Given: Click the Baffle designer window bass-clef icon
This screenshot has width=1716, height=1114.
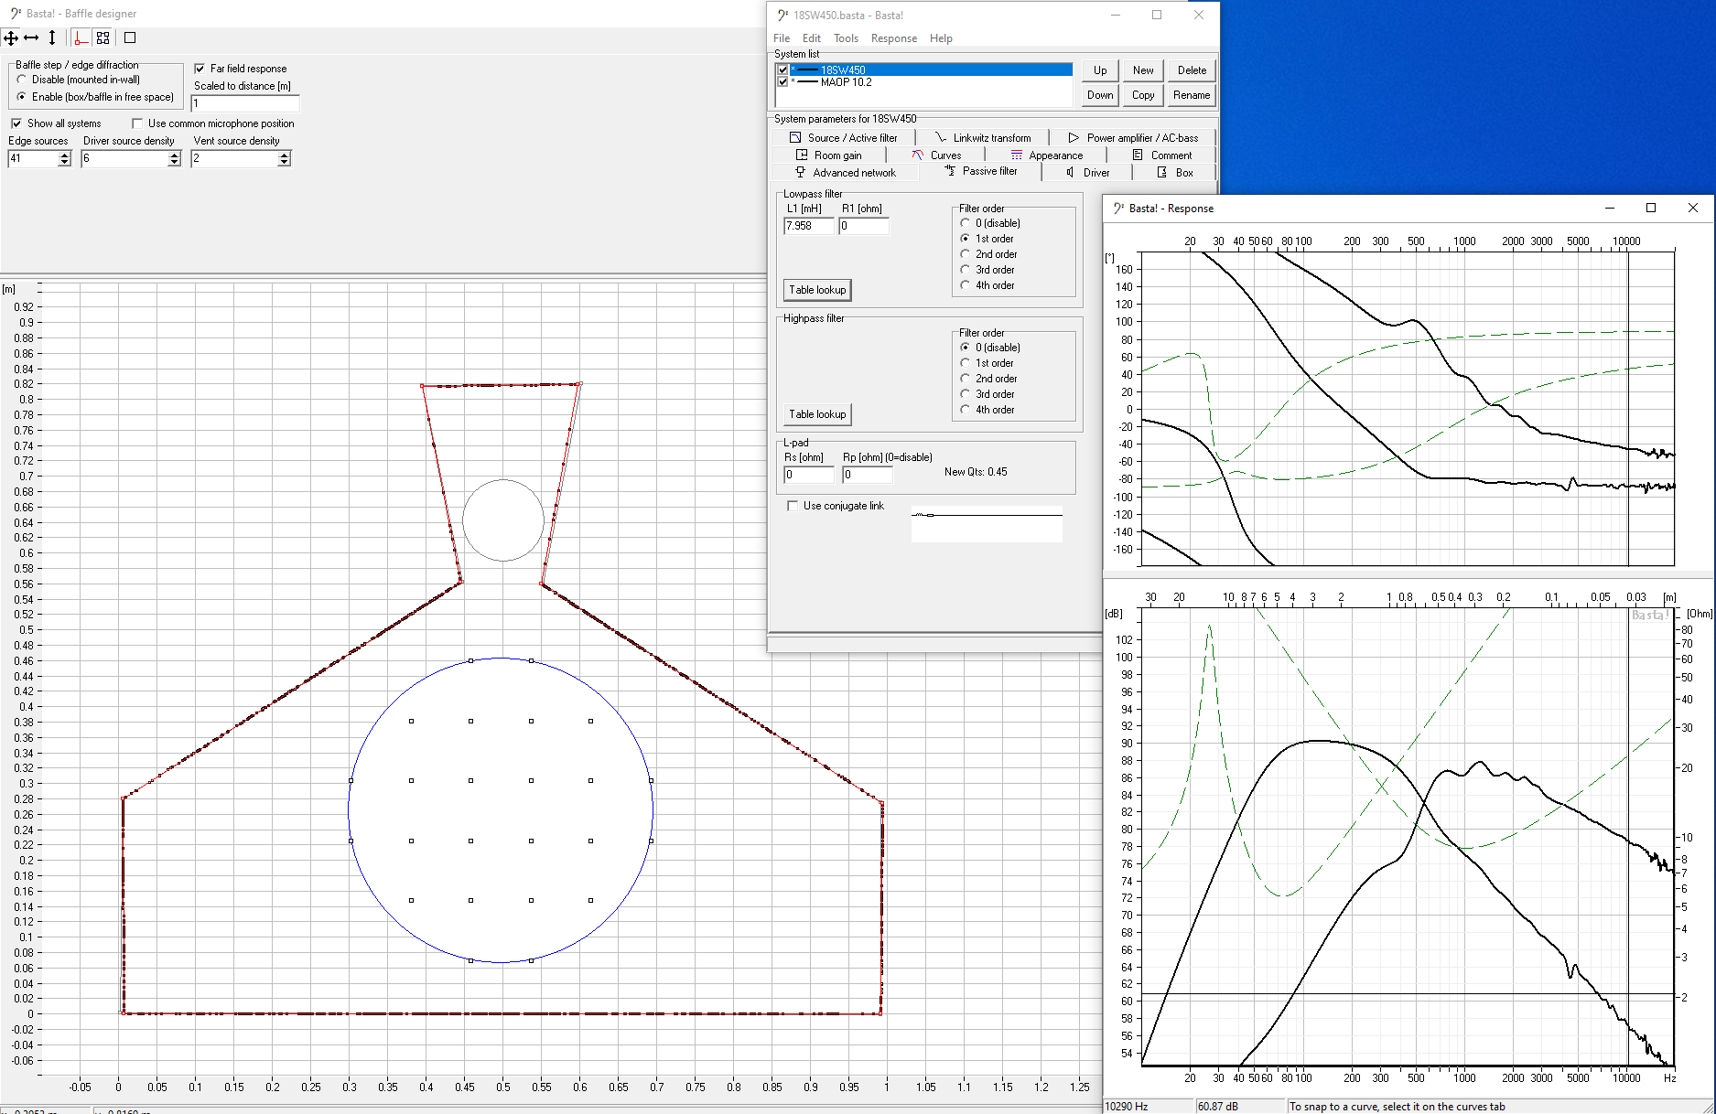Looking at the screenshot, I should pos(15,14).
